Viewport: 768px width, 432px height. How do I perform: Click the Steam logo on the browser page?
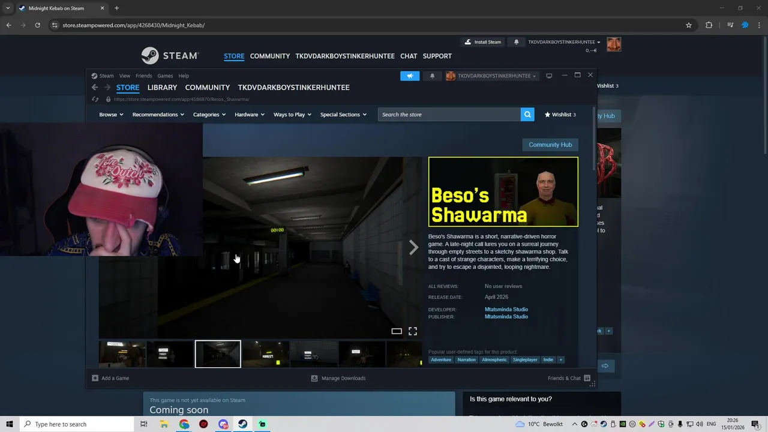click(170, 56)
